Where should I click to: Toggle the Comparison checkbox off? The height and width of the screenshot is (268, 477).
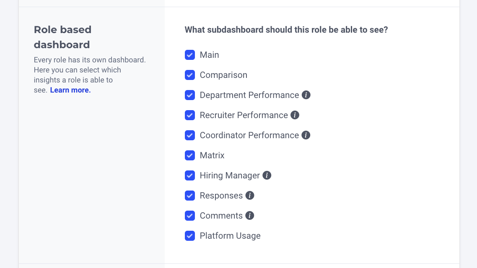(x=190, y=75)
